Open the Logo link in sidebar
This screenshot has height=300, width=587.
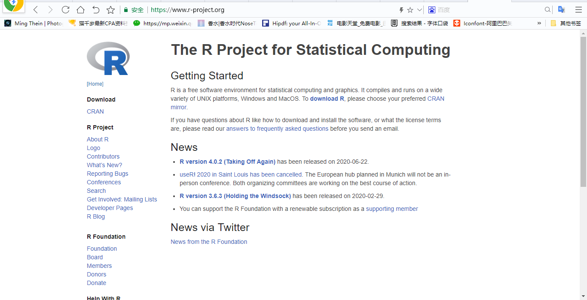93,148
